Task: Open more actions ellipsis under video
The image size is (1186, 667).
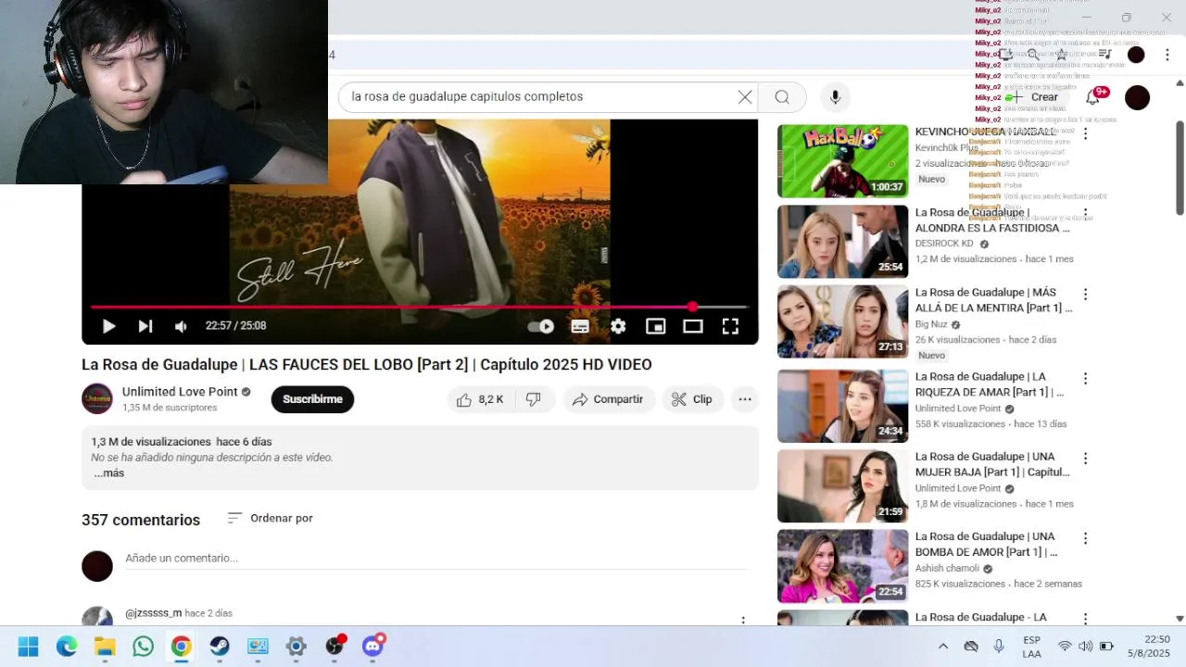Action: [x=745, y=399]
